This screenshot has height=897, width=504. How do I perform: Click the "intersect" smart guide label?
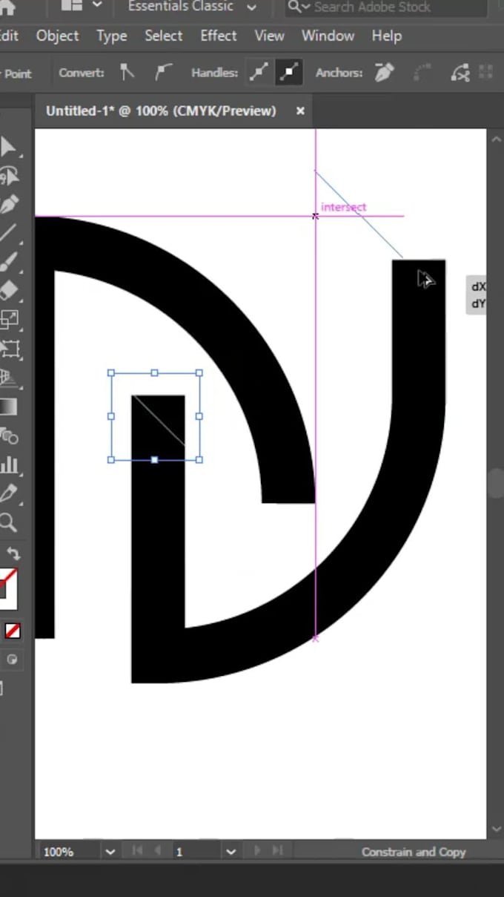click(344, 207)
